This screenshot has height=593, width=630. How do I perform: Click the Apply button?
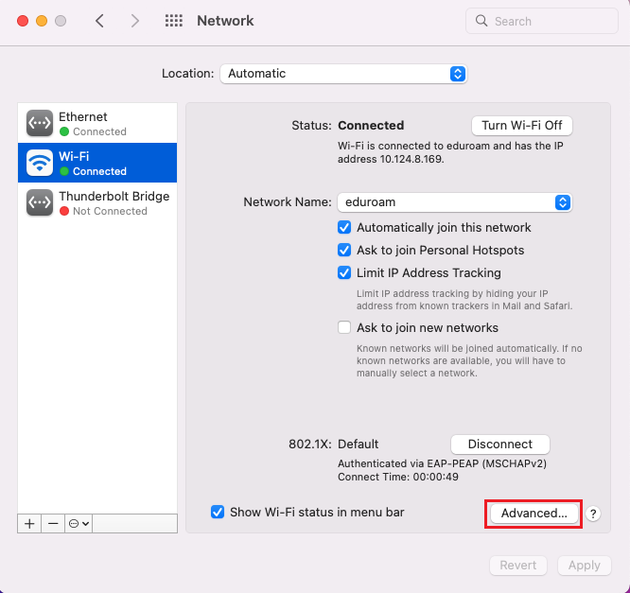click(585, 566)
